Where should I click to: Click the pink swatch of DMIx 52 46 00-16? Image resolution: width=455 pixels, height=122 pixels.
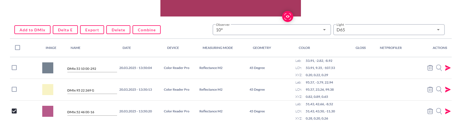tap(48, 111)
